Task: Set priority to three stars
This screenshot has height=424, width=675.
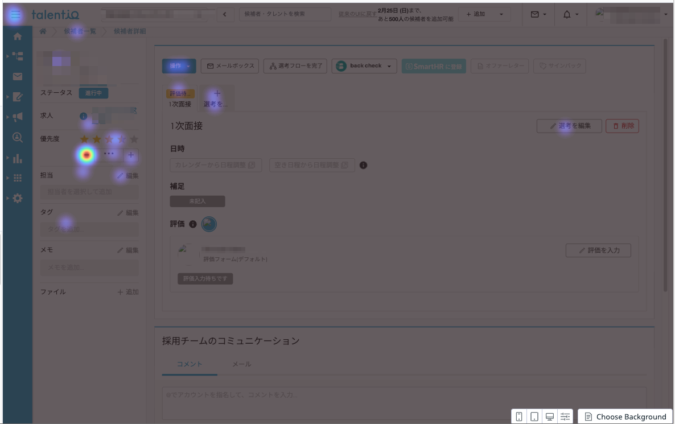Action: (109, 139)
